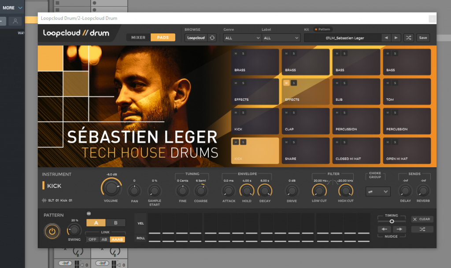451x268 pixels.
Task: Solo the SUB pad
Action: click(x=344, y=83)
